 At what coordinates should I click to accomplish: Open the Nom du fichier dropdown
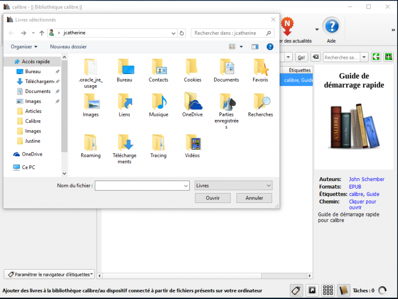186,186
